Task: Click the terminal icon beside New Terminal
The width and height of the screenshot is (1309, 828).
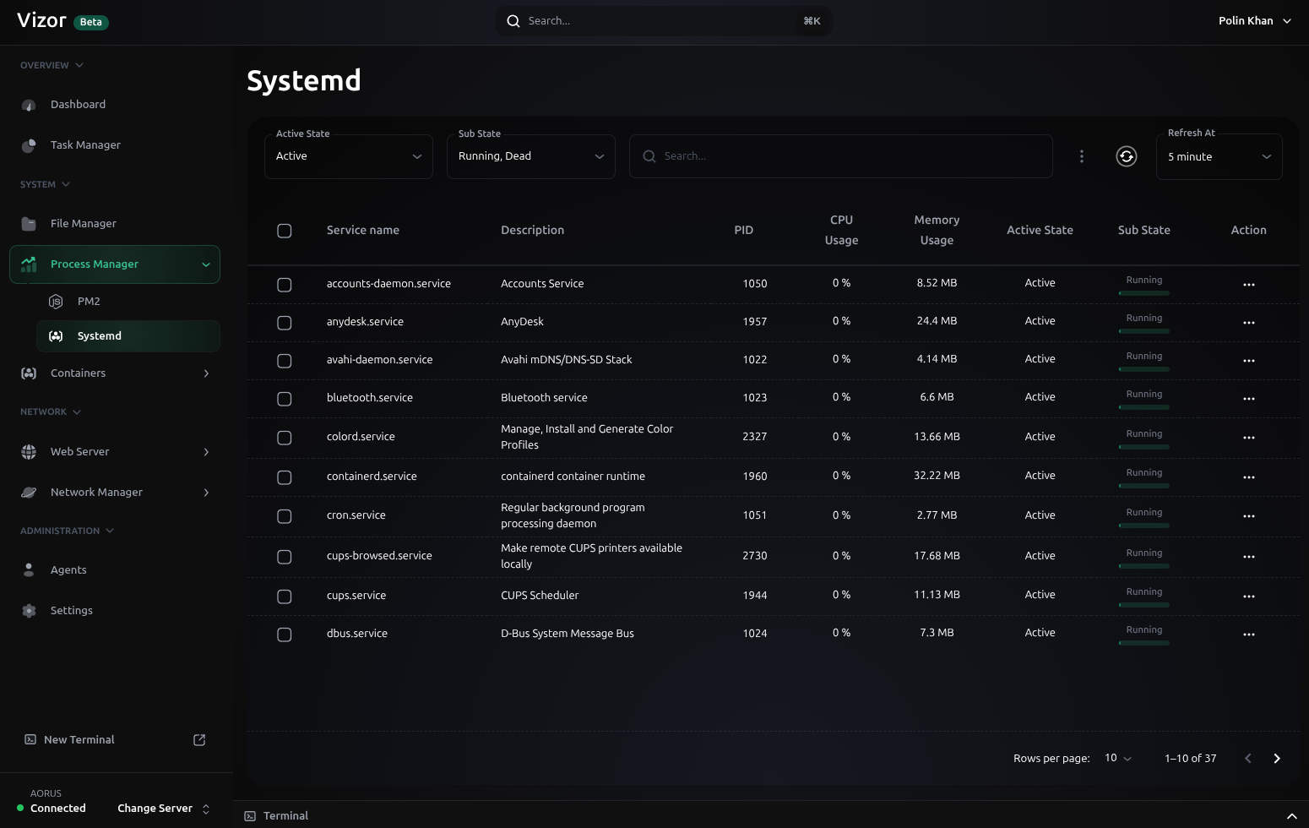Action: [30, 740]
